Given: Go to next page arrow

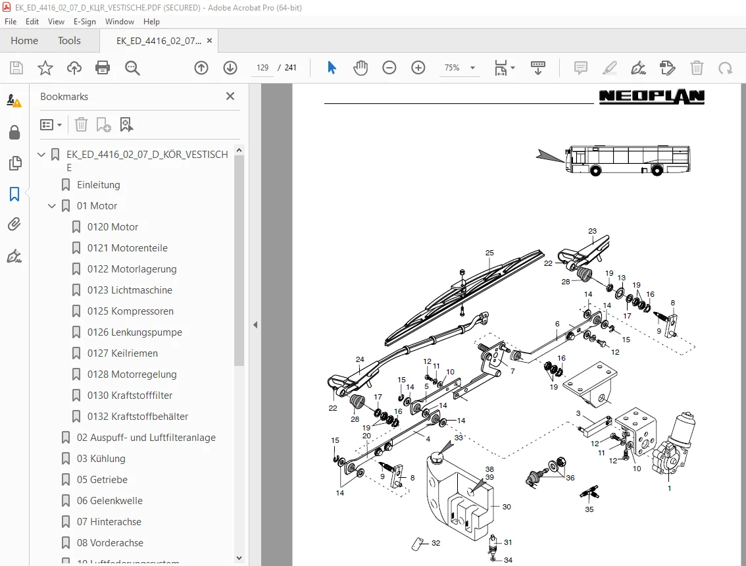Looking at the screenshot, I should [x=230, y=68].
